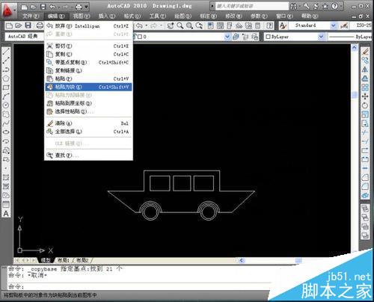Click the Save icon in the quick access toolbar
The width and height of the screenshot is (374, 302).
pos(43,7)
